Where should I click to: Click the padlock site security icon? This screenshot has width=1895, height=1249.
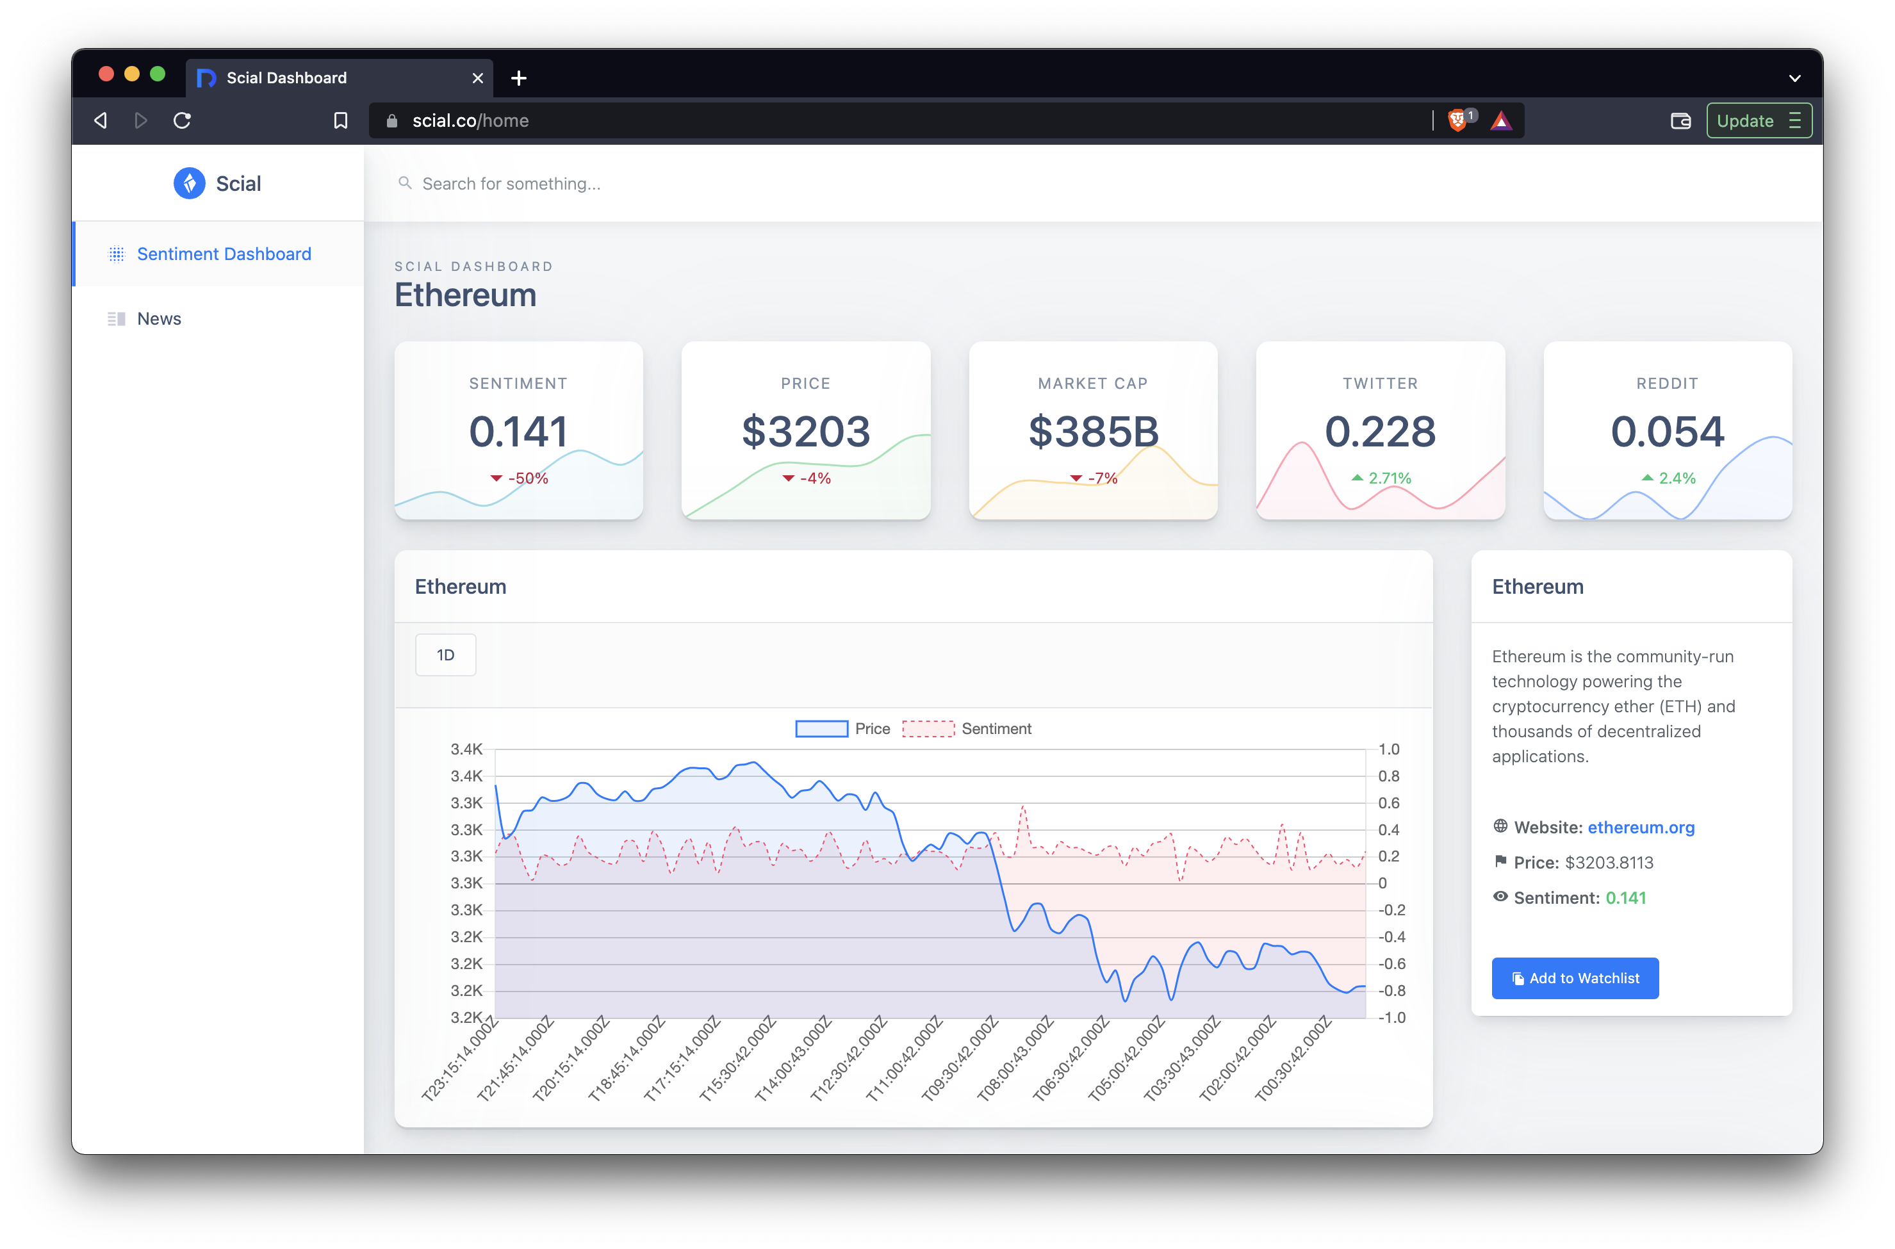[392, 121]
